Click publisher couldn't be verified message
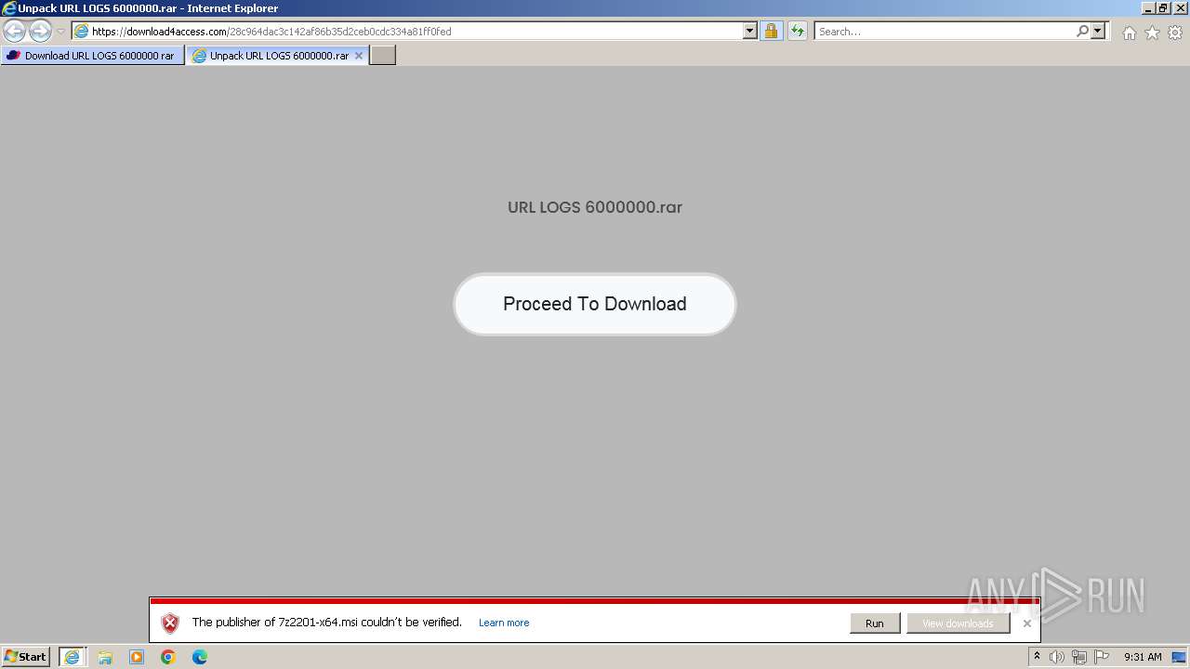The height and width of the screenshot is (669, 1190). click(326, 622)
